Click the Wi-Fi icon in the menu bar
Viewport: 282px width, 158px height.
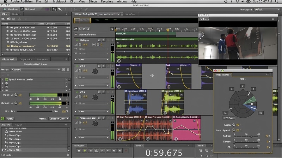(x=237, y=1)
